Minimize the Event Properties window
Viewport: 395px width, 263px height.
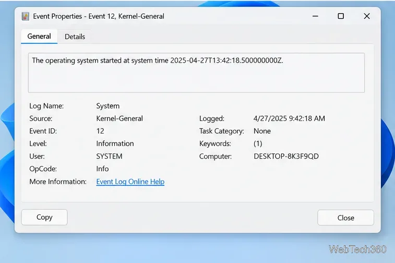pyautogui.click(x=315, y=16)
